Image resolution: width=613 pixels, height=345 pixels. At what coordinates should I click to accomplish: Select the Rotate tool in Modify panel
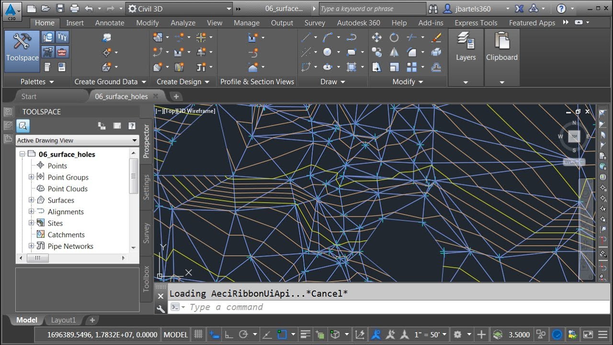pos(394,37)
